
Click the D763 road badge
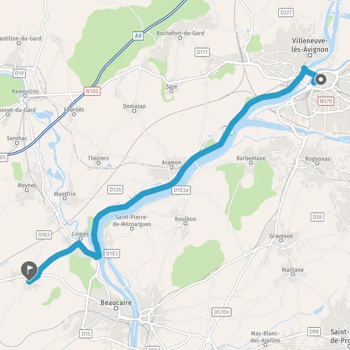point(44,235)
